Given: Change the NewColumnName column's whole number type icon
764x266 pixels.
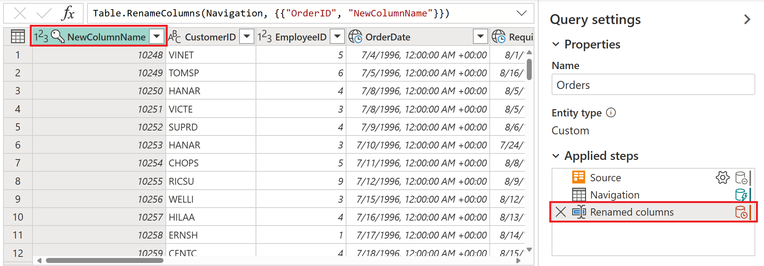Looking at the screenshot, I should (41, 37).
